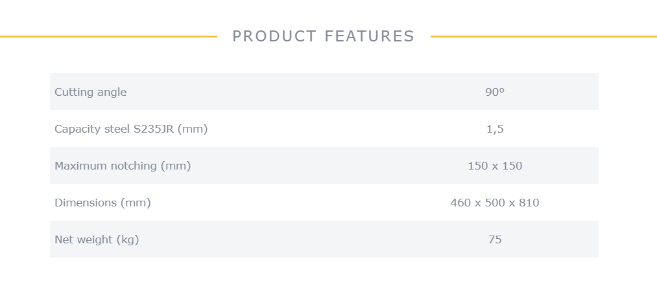Click the 75 net weight value

(495, 239)
